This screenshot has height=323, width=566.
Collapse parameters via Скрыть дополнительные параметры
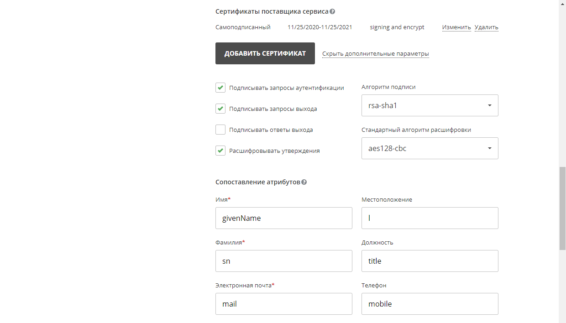pyautogui.click(x=375, y=53)
